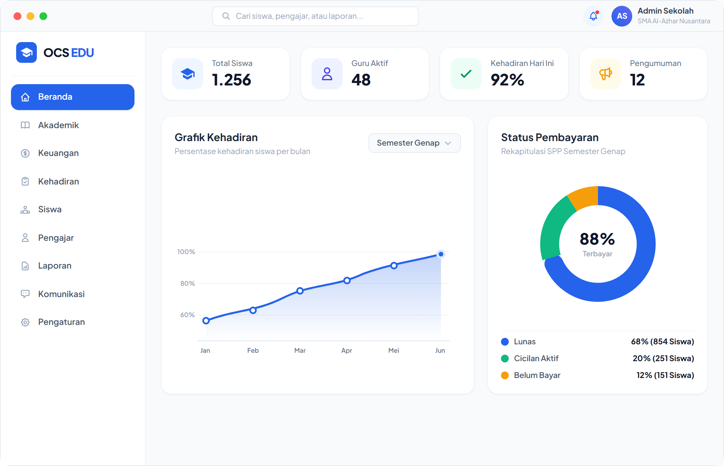
Task: Click the Akademik book icon
Action: tap(25, 125)
